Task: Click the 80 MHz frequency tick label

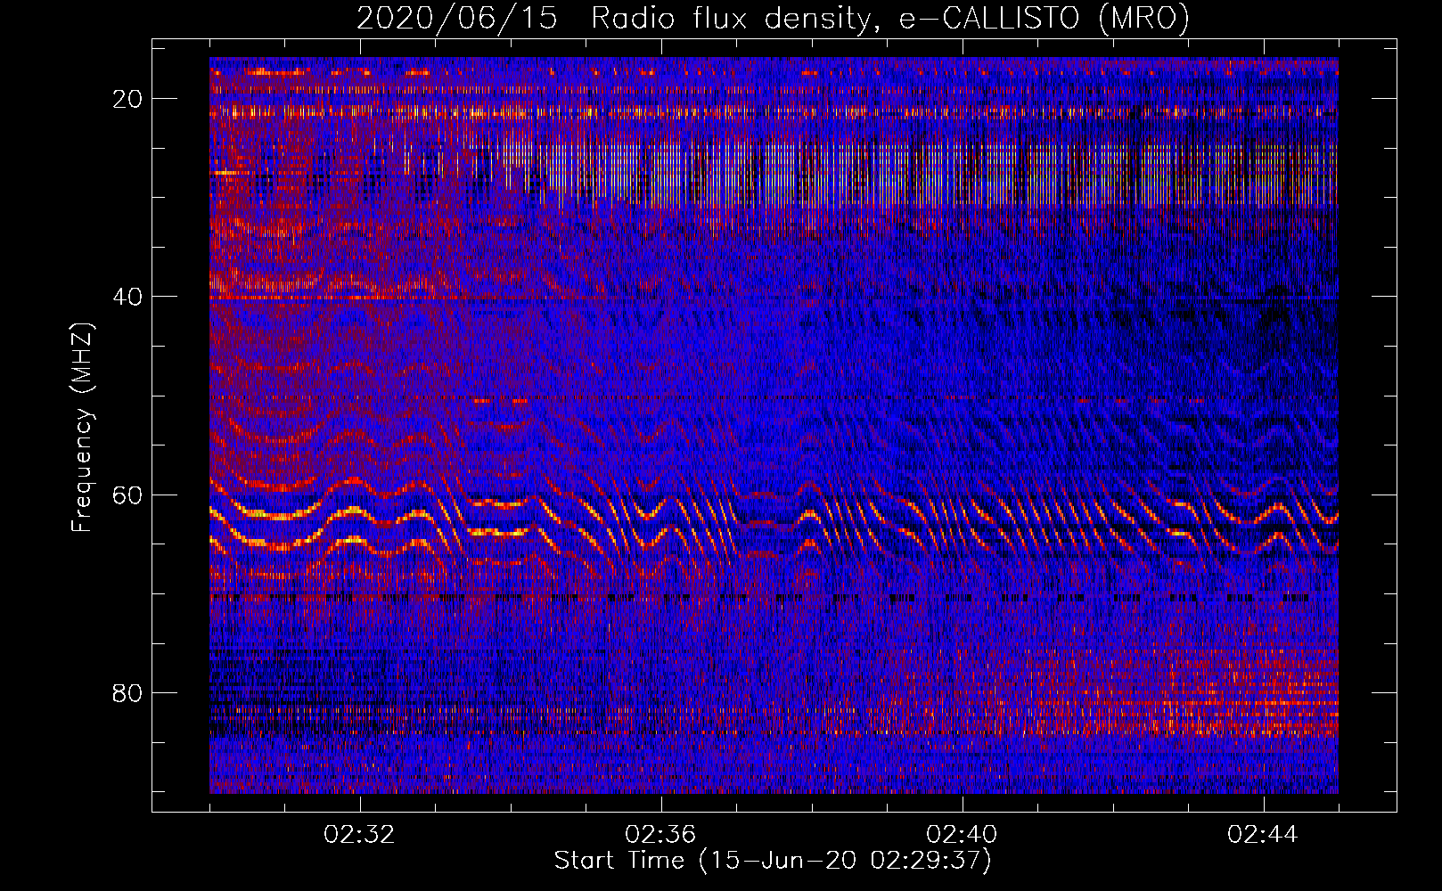Action: [x=128, y=692]
